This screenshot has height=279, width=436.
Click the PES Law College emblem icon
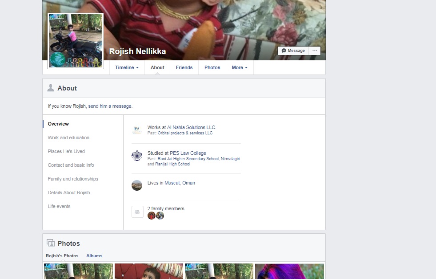pos(137,156)
